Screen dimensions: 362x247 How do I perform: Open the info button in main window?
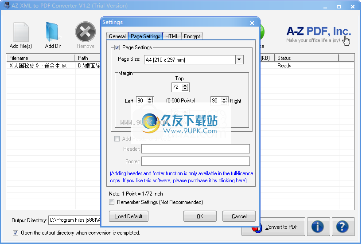(x=318, y=227)
